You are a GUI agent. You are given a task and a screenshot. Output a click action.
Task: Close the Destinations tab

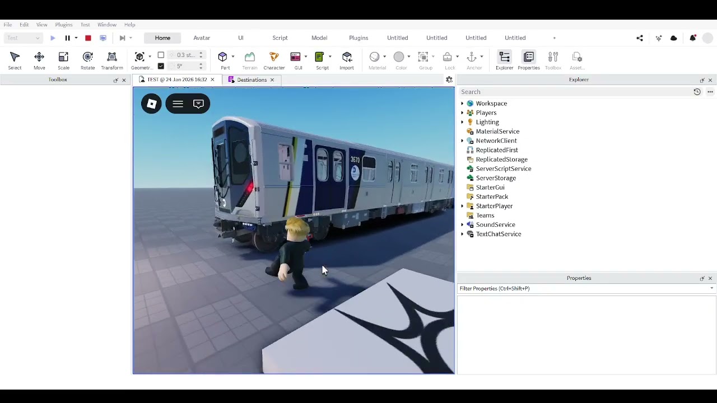tap(272, 80)
